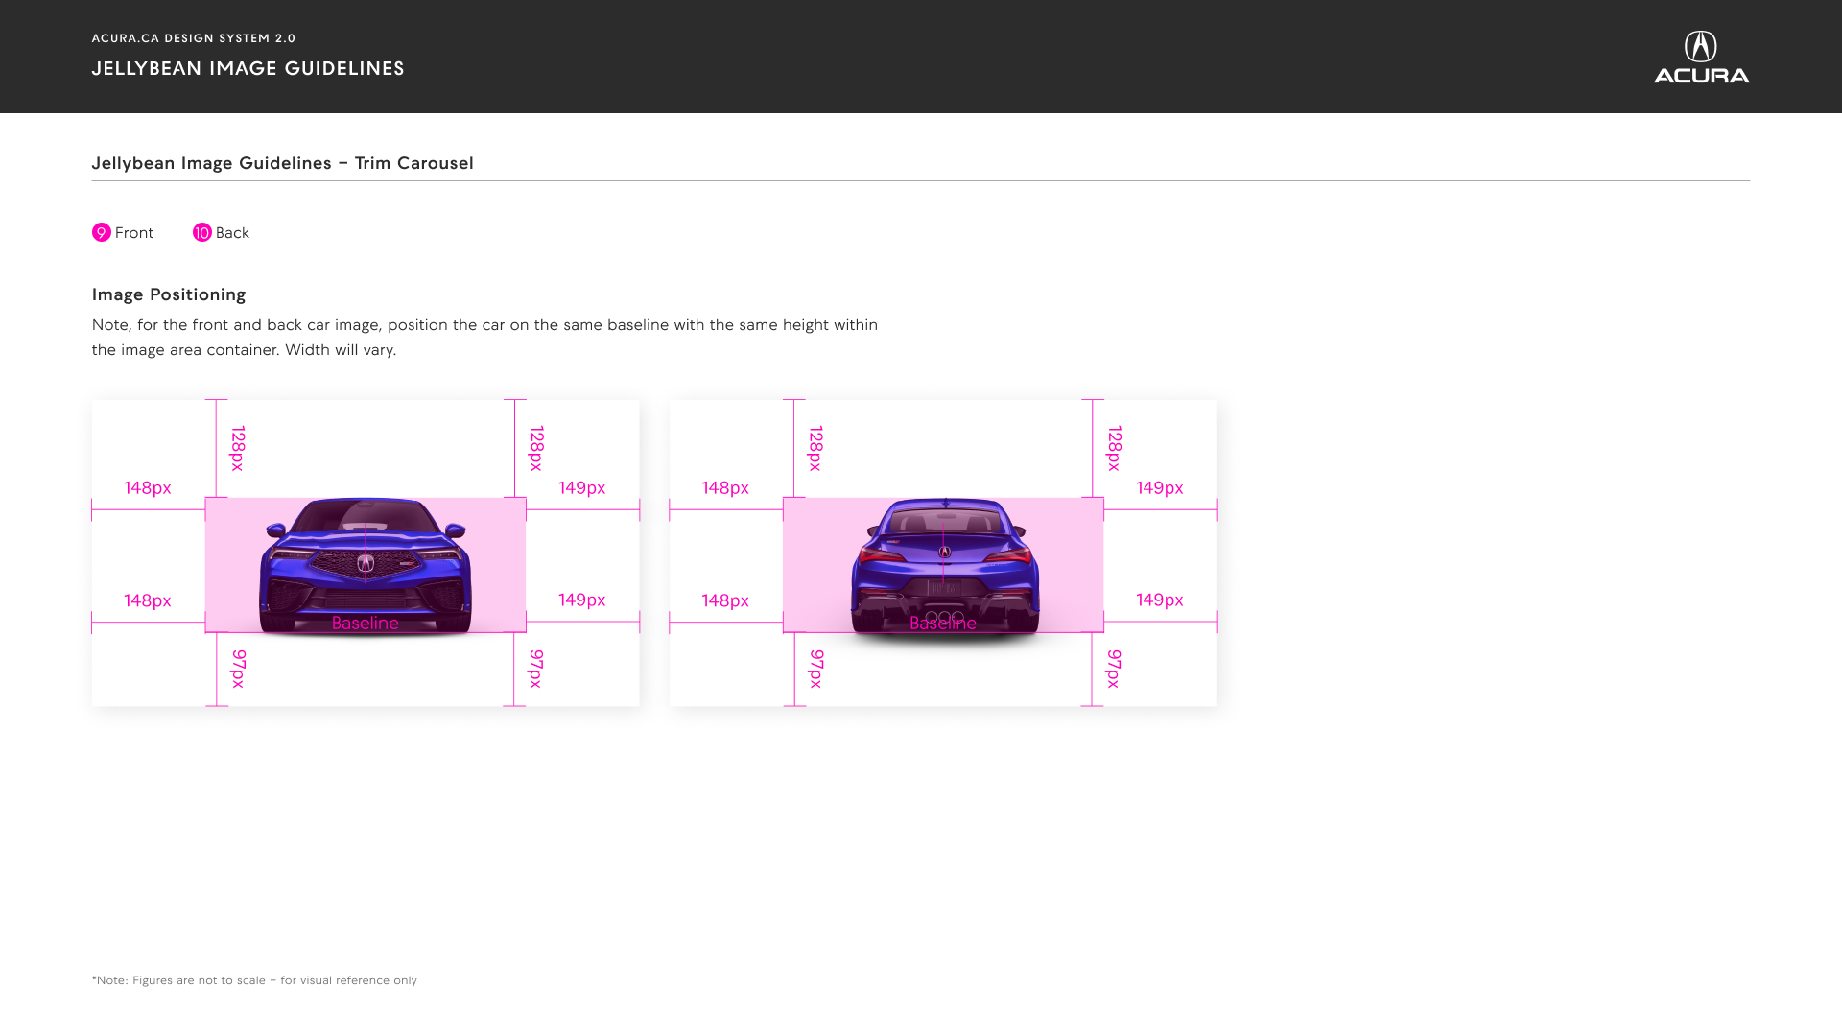Click 'ACURA.CA DESIGN SYSTEM 2.0' header text

click(194, 38)
